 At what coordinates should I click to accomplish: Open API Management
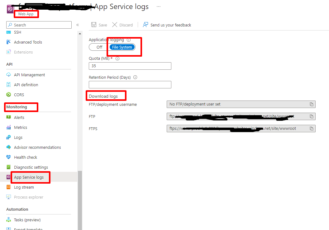click(x=29, y=75)
